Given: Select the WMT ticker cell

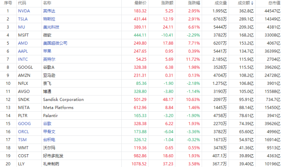Looking at the screenshot, I should point(23,148).
